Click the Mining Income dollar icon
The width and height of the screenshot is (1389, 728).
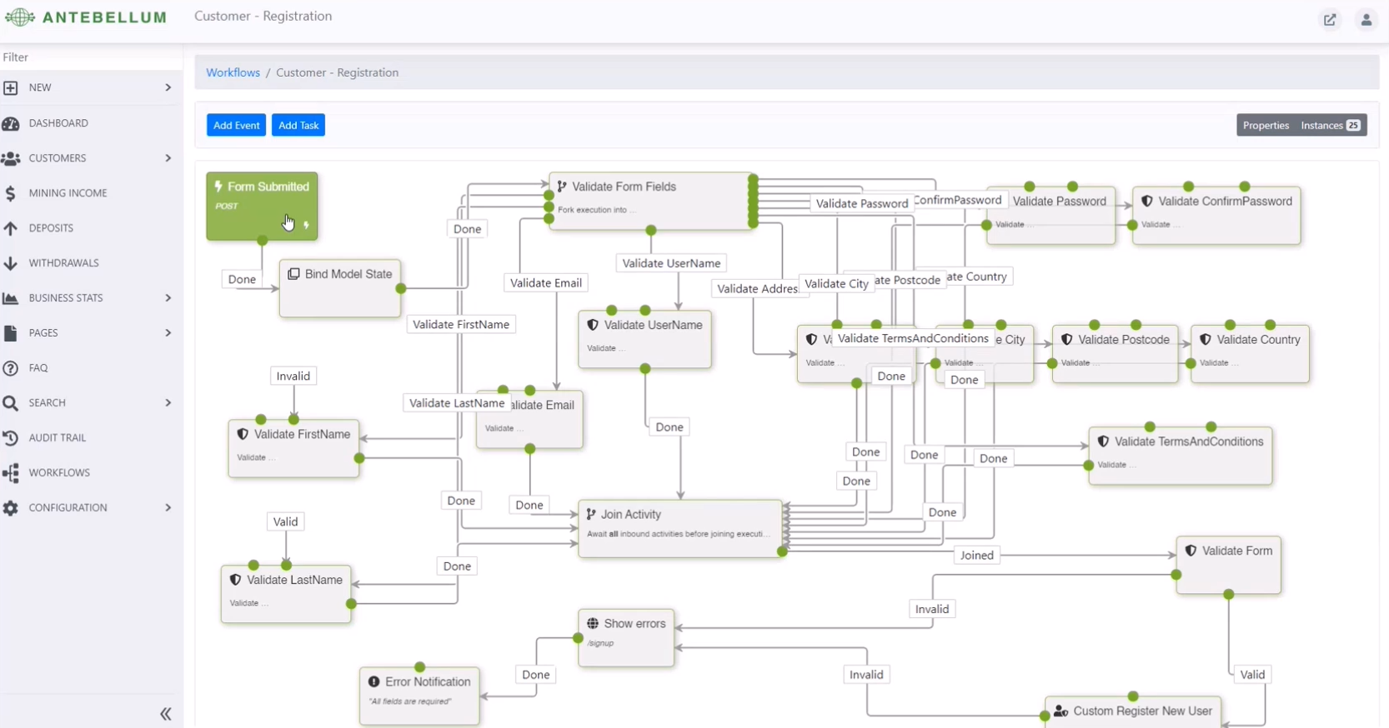tap(11, 193)
